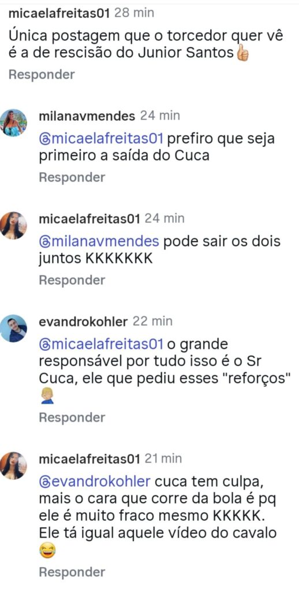
Task: Open the @milanavmendes mention link
Action: [99, 242]
